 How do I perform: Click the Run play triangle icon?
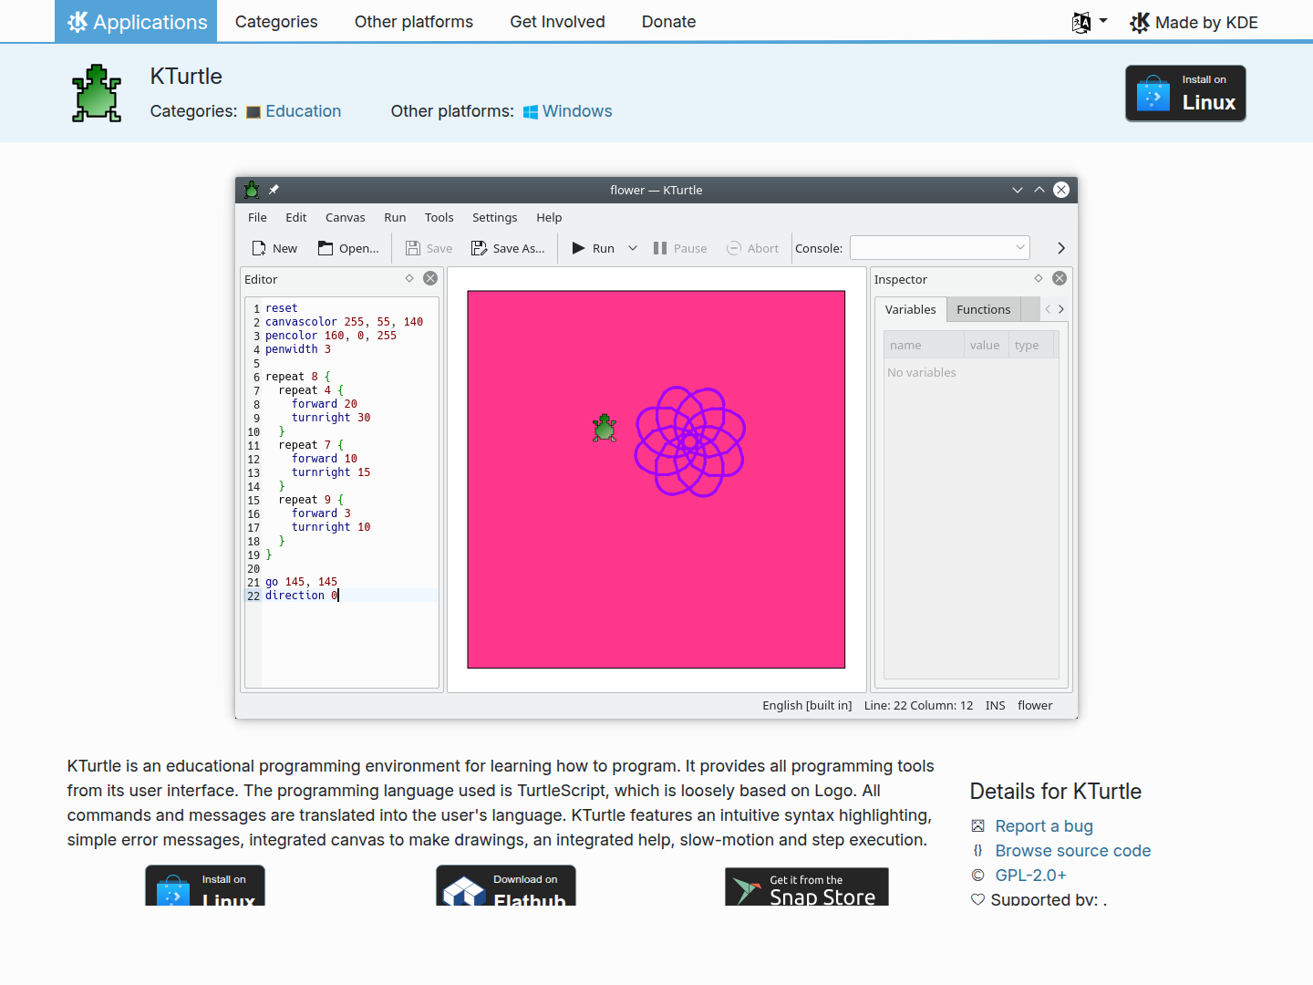[578, 248]
